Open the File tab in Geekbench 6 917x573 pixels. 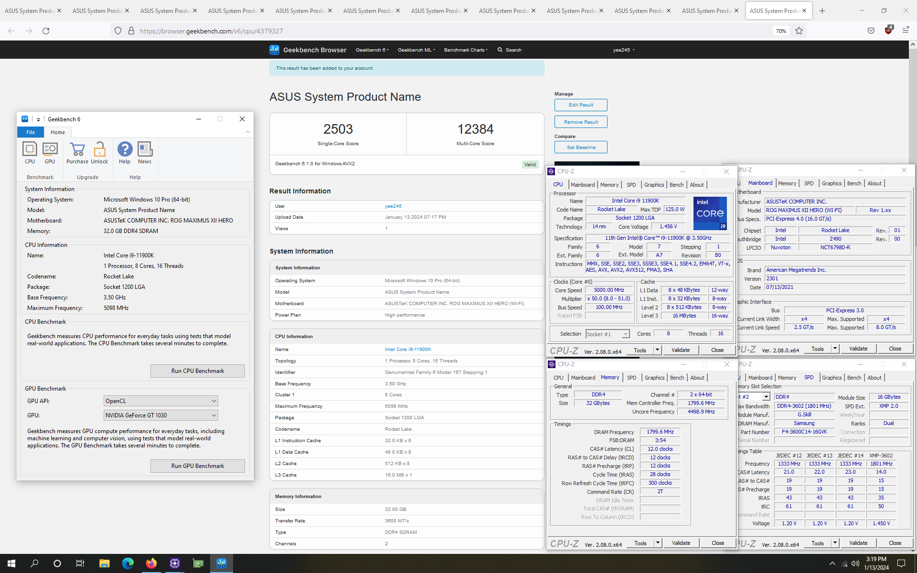[x=31, y=132]
